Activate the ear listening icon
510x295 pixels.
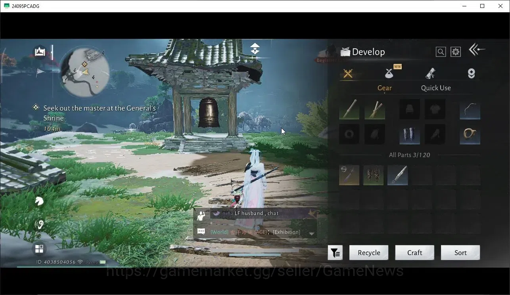39,225
